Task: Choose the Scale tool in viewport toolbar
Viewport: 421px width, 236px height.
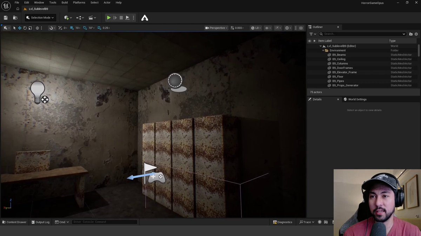Action: [x=30, y=28]
